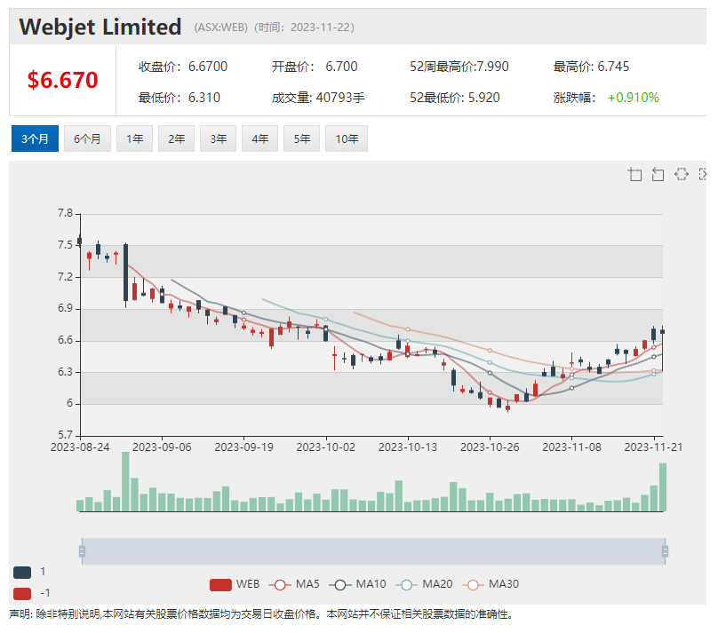The width and height of the screenshot is (718, 633).
Task: Open the 10年 long-term chart
Action: tap(346, 138)
